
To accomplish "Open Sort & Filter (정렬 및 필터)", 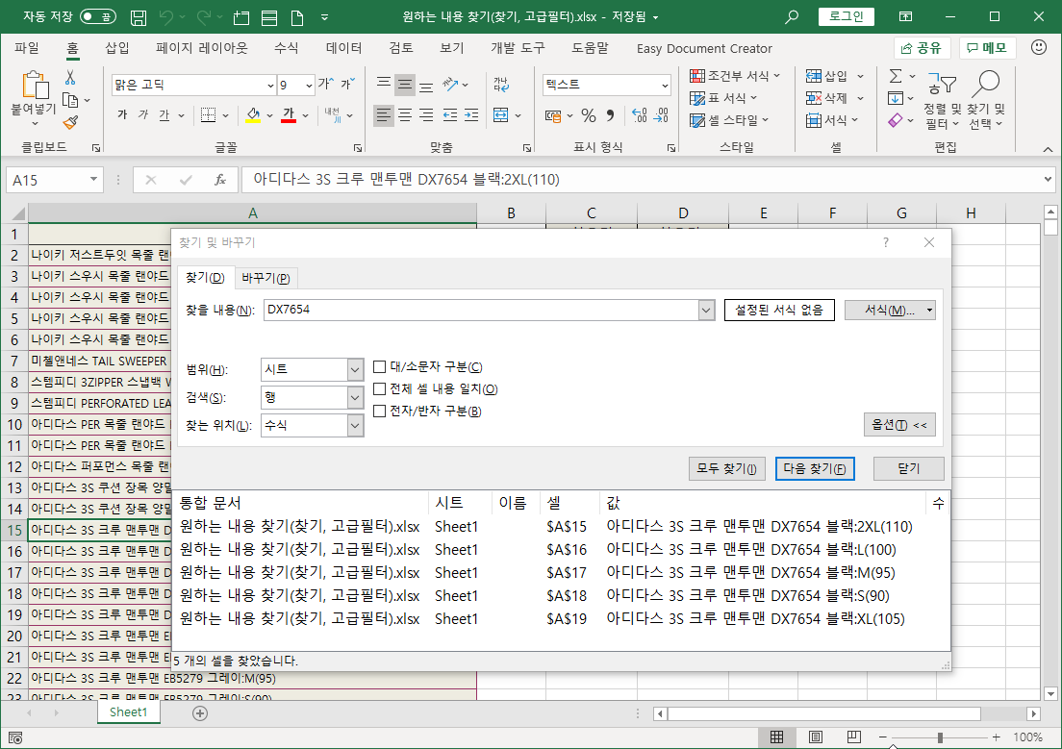I will click(x=942, y=100).
